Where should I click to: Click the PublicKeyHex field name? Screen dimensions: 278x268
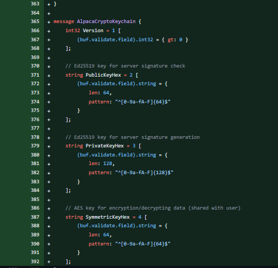pyautogui.click(x=103, y=75)
